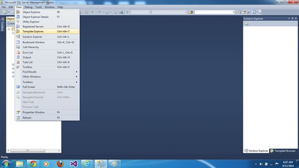The height and width of the screenshot is (168, 299).
Task: Expand the Find Results submenu
Action: pyautogui.click(x=47, y=72)
